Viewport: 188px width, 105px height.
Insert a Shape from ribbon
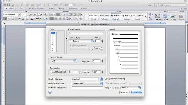tap(166, 17)
